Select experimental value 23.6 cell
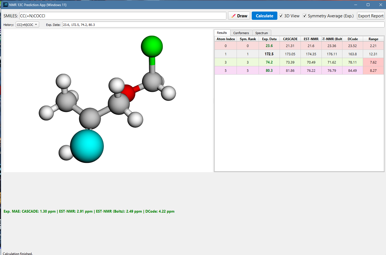Viewport: 386px width, 255px height. 269,46
